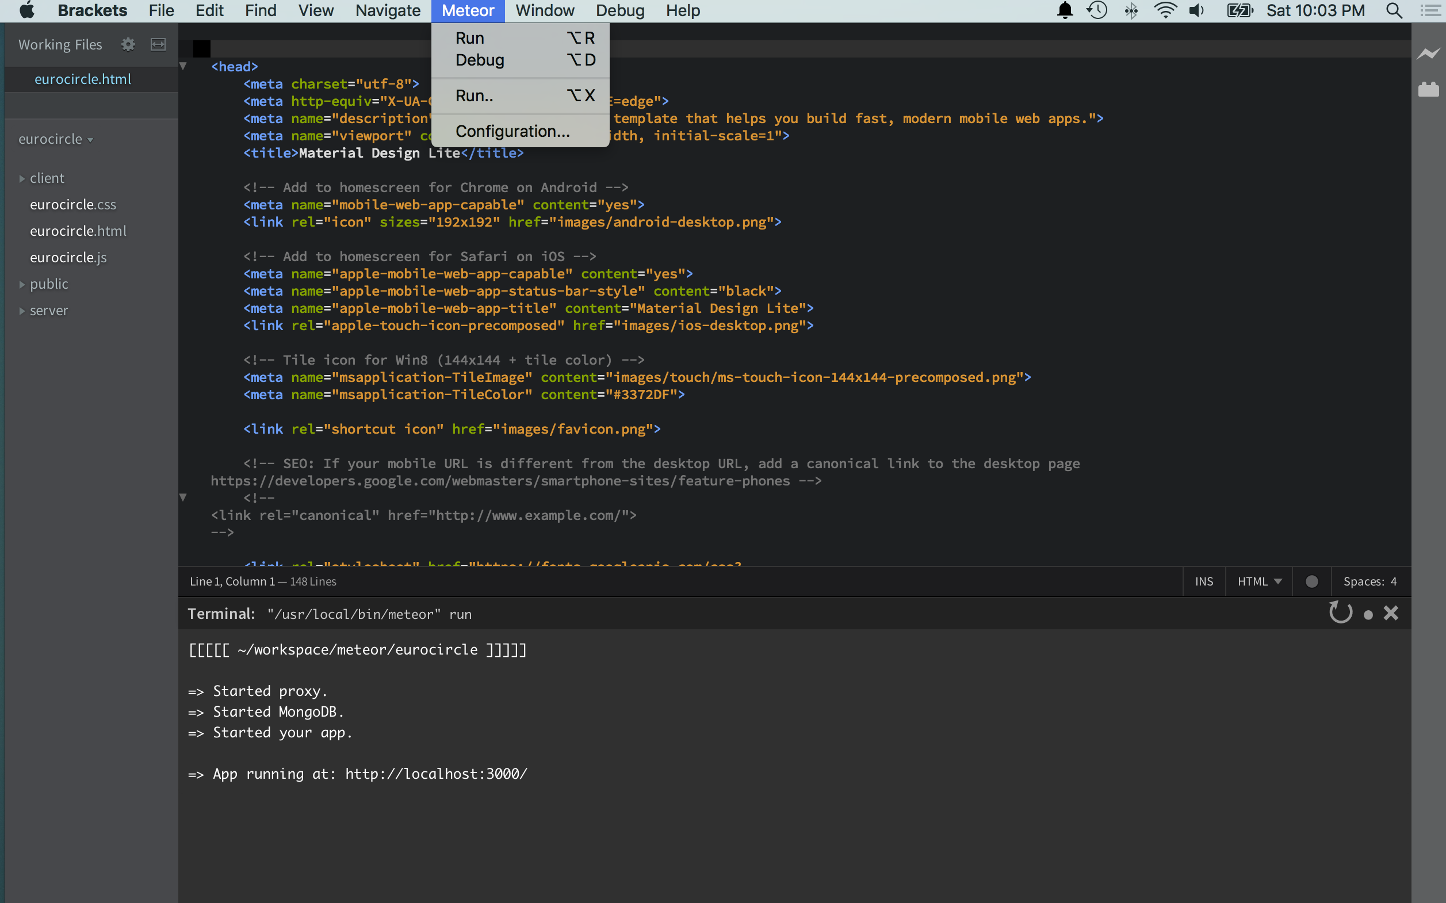Viewport: 1446px width, 903px height.
Task: Click the Line 1, Column 1 cursor indicator
Action: click(x=232, y=581)
